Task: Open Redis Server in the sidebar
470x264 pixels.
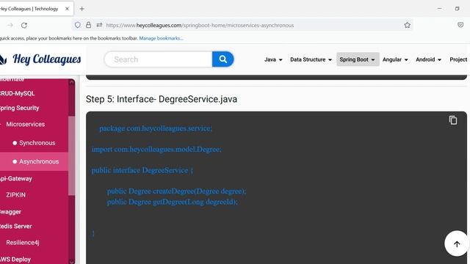Action: 16,227
